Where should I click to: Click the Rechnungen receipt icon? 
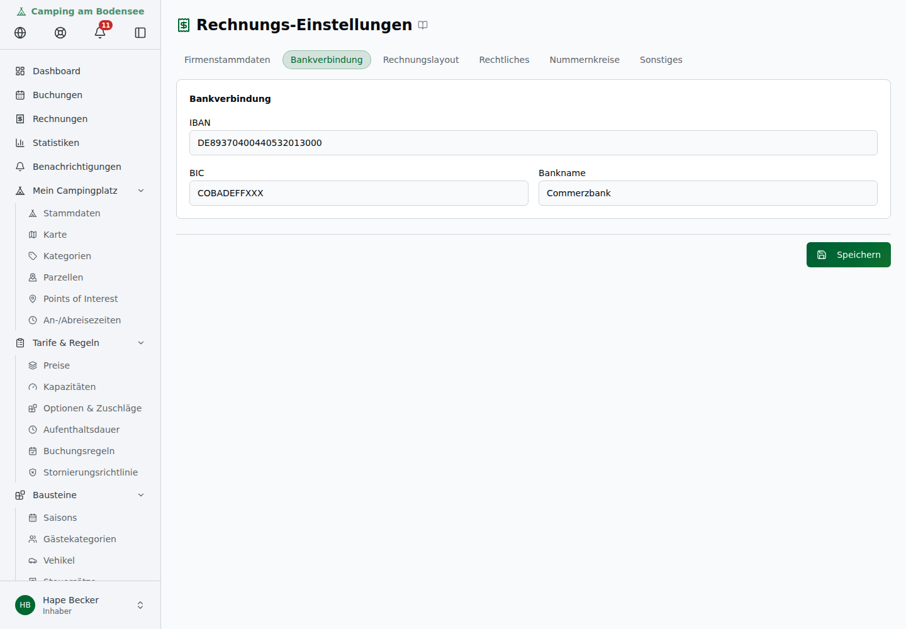[x=20, y=119]
